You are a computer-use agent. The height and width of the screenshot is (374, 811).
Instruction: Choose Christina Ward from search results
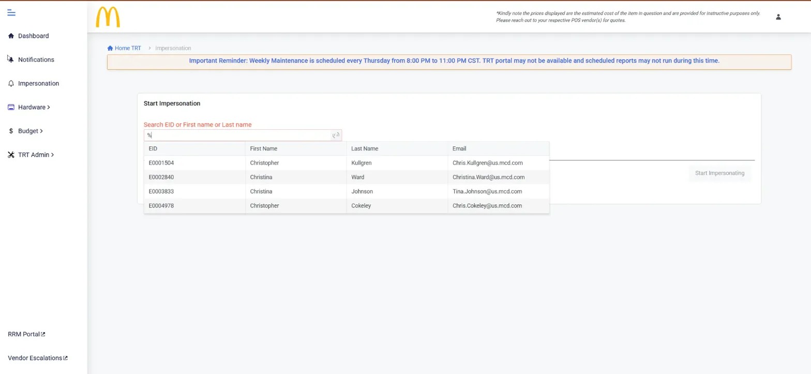point(346,177)
